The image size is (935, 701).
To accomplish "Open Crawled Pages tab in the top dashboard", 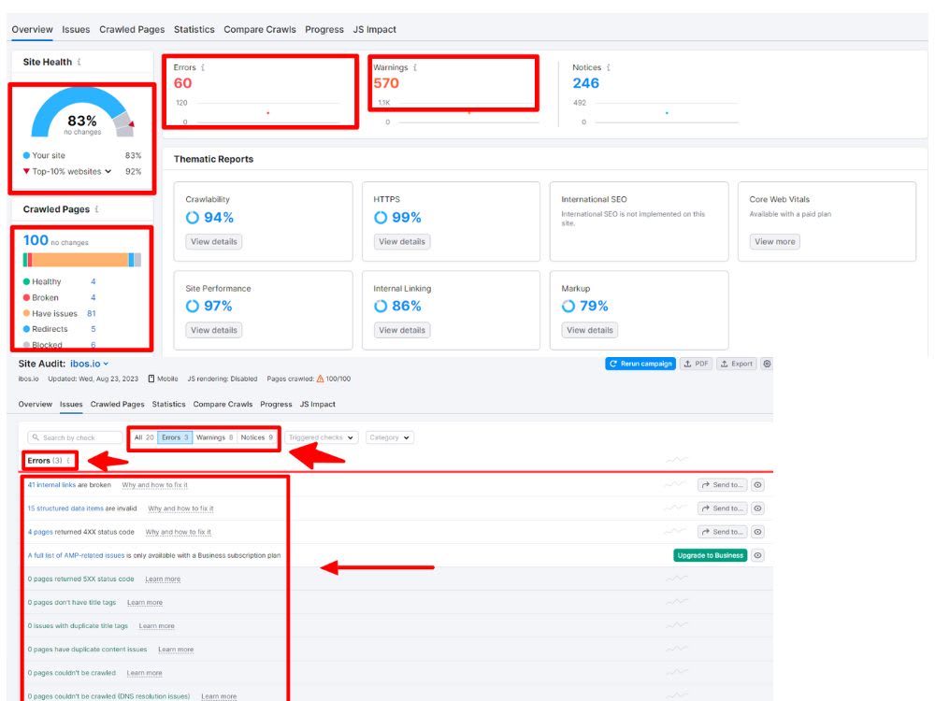I will (132, 29).
